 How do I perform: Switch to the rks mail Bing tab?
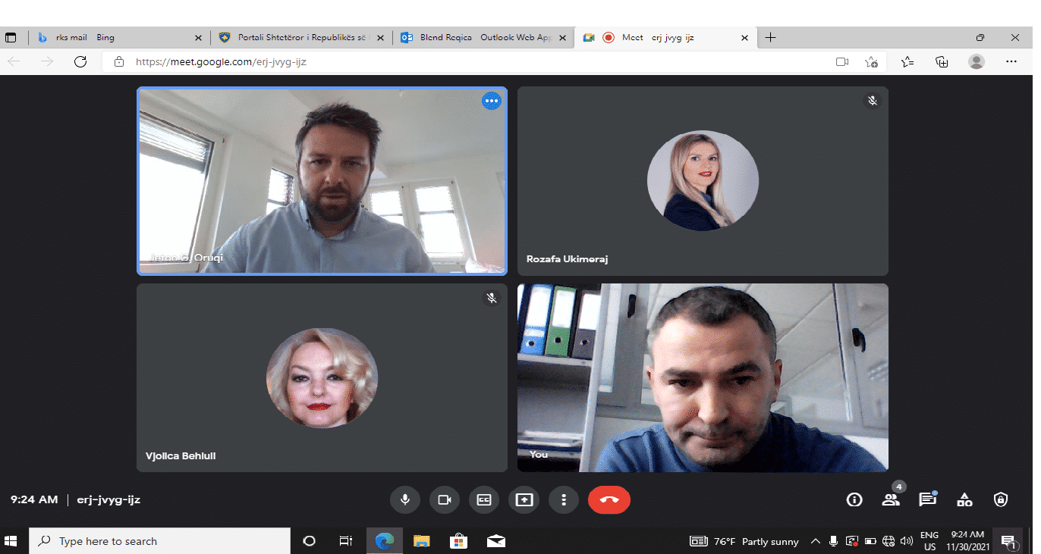coord(114,37)
